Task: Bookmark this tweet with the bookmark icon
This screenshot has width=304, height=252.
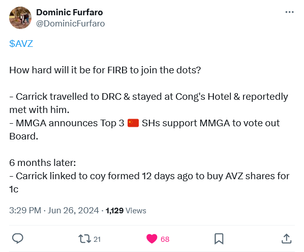Action: pos(219,239)
